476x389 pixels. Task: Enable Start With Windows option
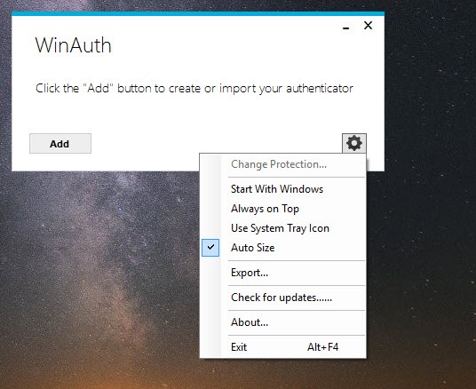277,189
